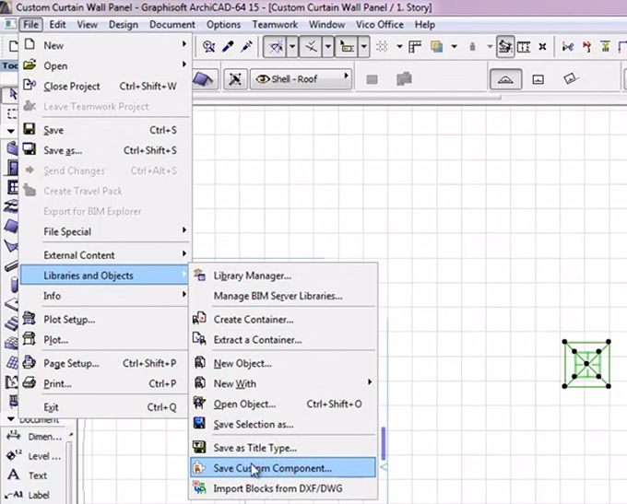Select the Level dimension tool

34,456
